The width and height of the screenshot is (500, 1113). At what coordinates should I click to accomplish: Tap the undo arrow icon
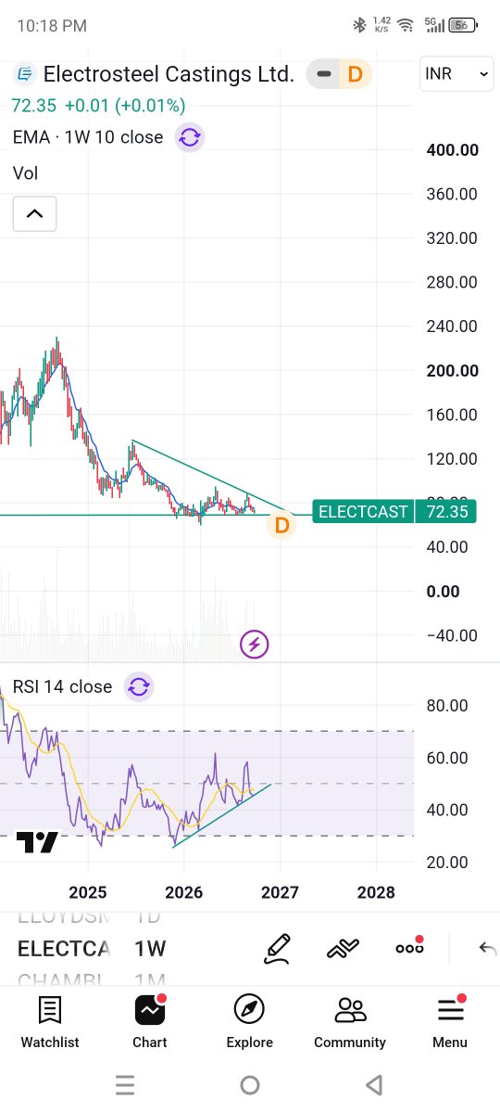(x=487, y=948)
